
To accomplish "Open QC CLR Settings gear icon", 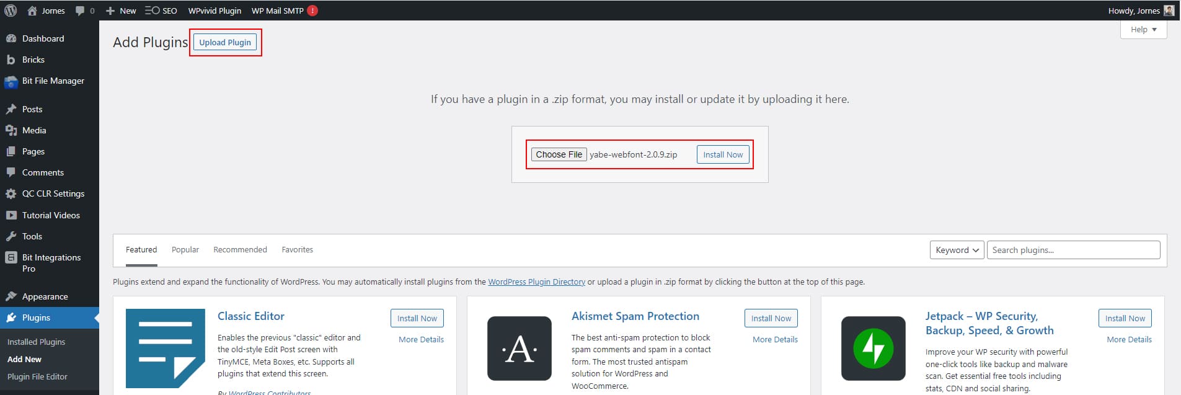I will [x=12, y=193].
